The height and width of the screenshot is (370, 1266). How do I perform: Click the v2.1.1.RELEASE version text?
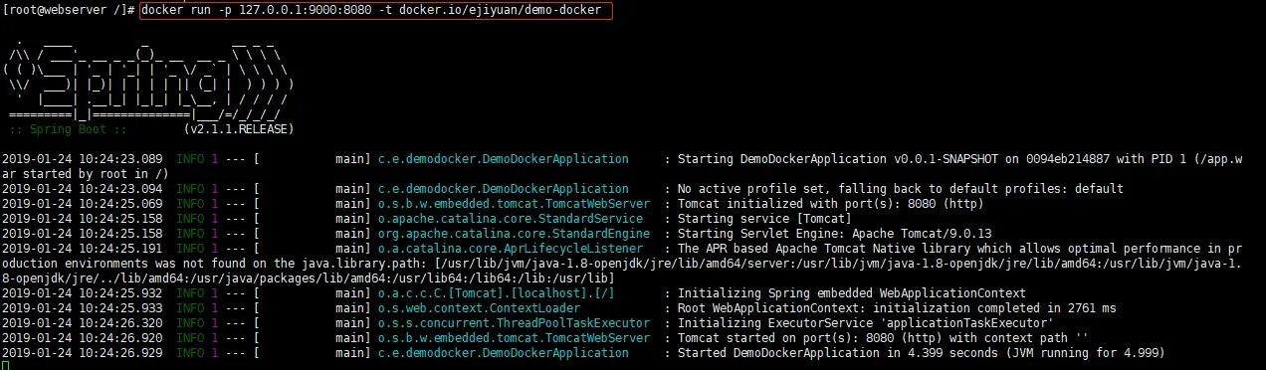point(239,129)
